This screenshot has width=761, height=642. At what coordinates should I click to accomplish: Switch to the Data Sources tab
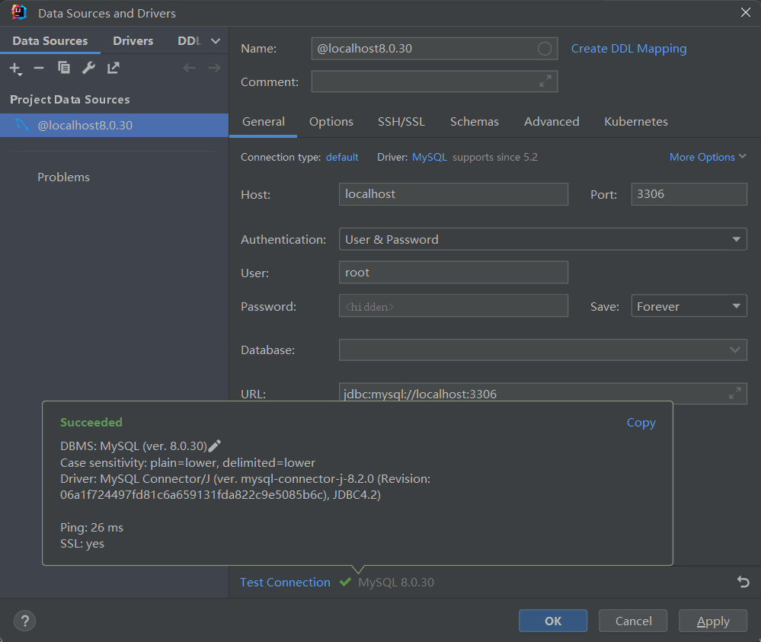50,41
